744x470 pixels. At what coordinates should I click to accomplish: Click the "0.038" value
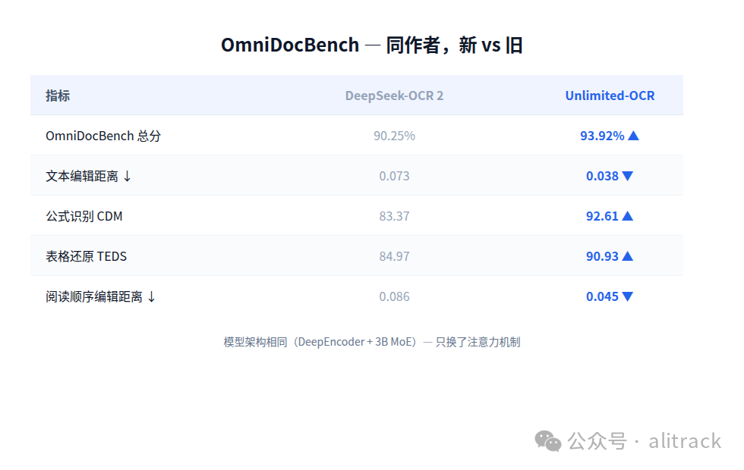point(602,176)
